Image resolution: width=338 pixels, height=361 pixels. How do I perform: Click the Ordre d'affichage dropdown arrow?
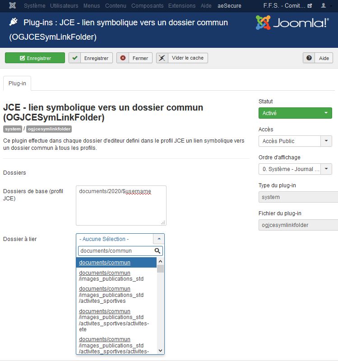tap(326, 169)
